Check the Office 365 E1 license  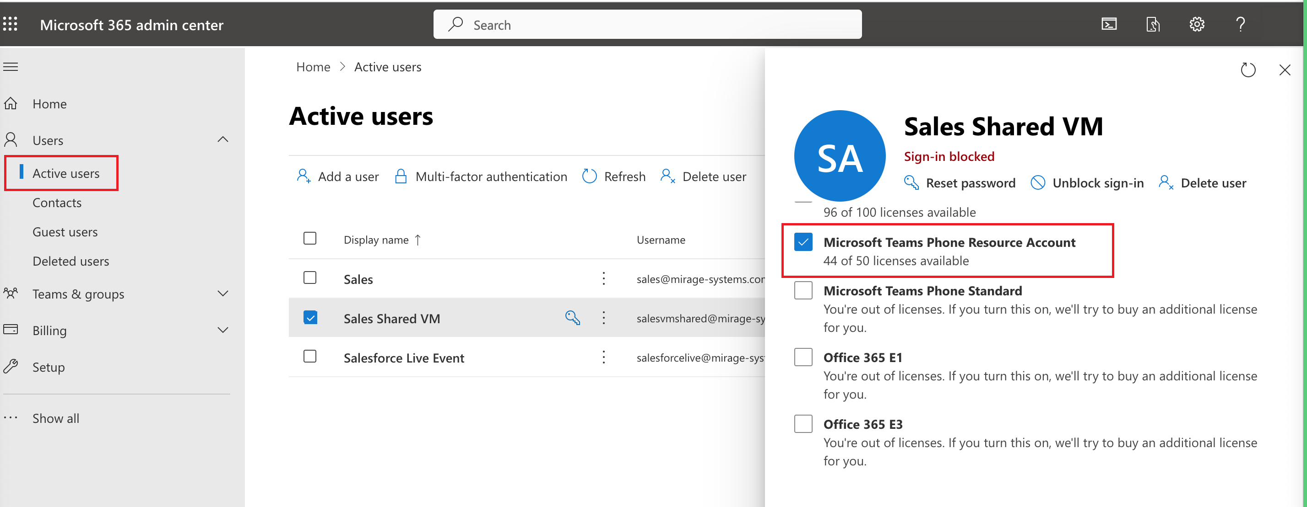[803, 357]
